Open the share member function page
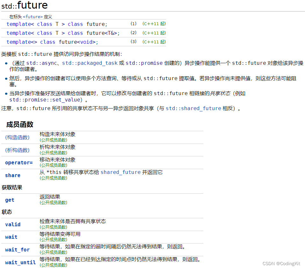 [13, 175]
